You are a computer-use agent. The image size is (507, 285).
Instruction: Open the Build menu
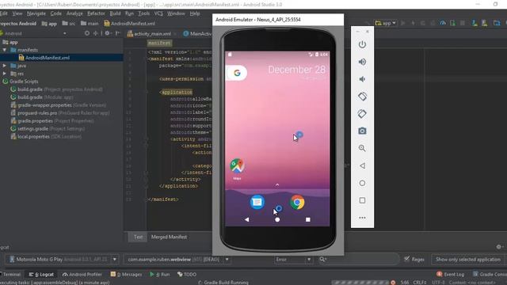pyautogui.click(x=115, y=13)
